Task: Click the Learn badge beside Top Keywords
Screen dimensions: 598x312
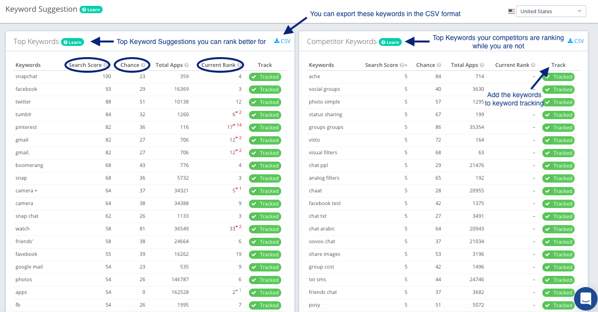Action: click(x=72, y=42)
